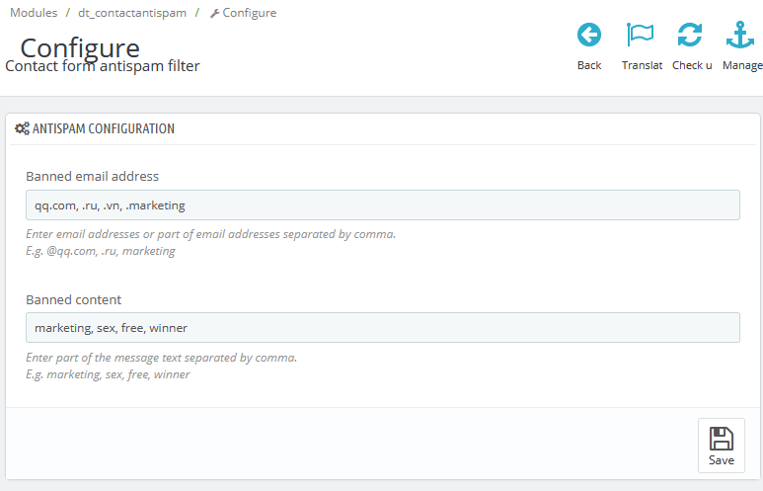
Task: Click the Contact form antispam filter subtitle
Action: (x=103, y=66)
